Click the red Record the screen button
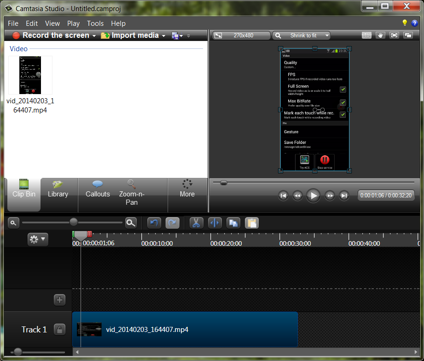This screenshot has height=361, width=424. coord(51,36)
